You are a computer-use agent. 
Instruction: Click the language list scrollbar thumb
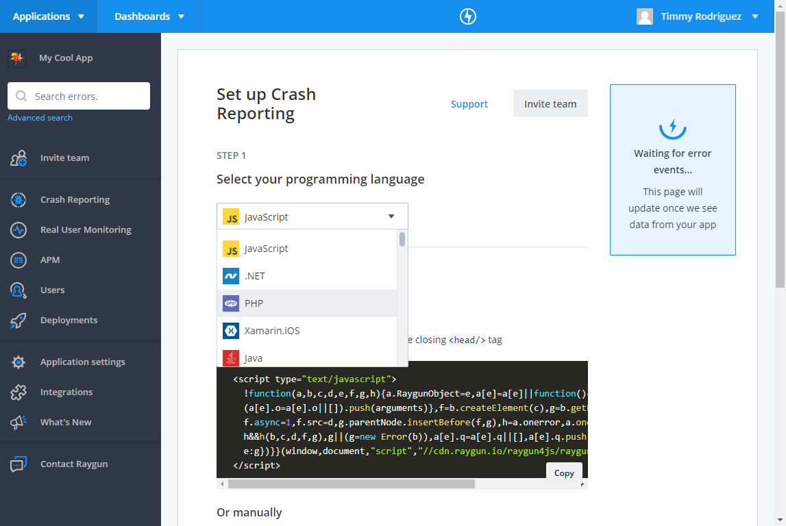(x=402, y=239)
